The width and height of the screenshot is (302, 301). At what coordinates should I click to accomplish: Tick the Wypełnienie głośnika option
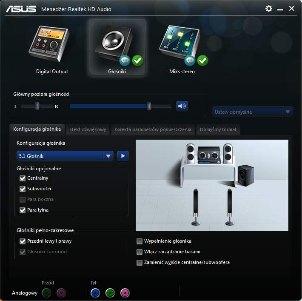coord(140,241)
